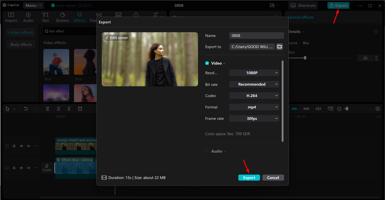Click the Delete right trim icon
Screen dimensions: 385x200
click(69, 109)
